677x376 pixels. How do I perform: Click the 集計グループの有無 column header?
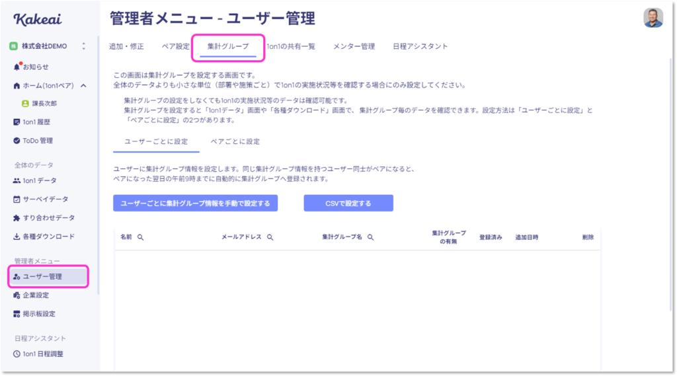(449, 237)
